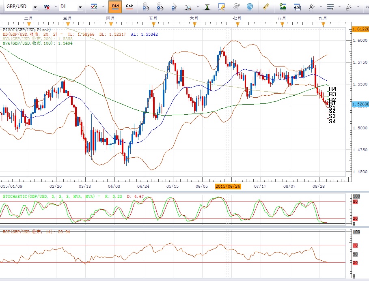
Task: Click the Fibonacci levels icon
Action: (x=330, y=7)
